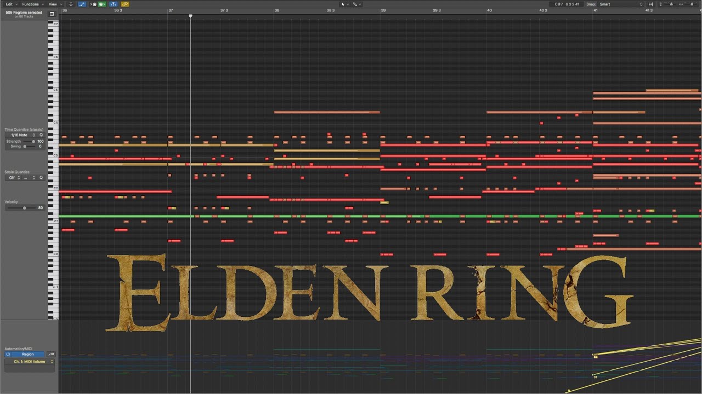
Task: Click the position display showing C#7
Action: tap(567, 4)
